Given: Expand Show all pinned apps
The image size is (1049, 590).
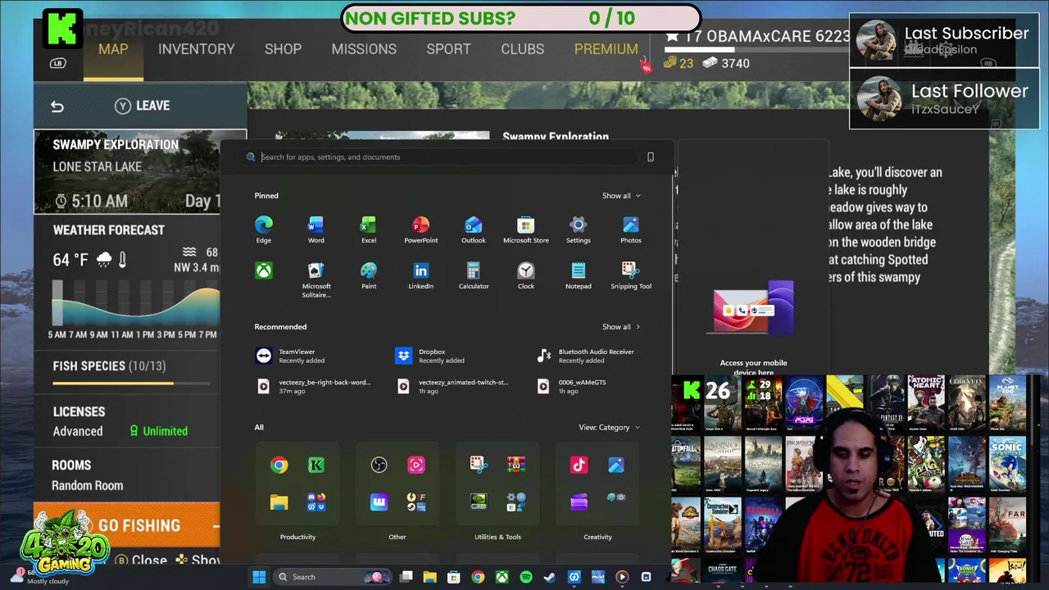Looking at the screenshot, I should click(x=621, y=196).
